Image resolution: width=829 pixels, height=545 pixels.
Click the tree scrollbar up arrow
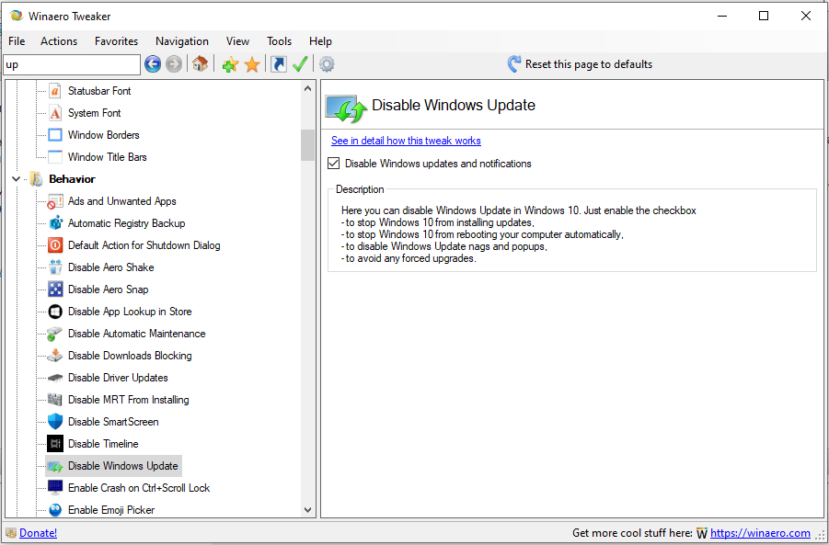(x=308, y=89)
